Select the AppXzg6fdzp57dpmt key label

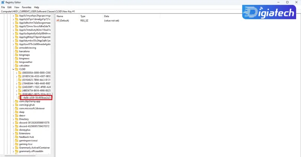coord(35,37)
